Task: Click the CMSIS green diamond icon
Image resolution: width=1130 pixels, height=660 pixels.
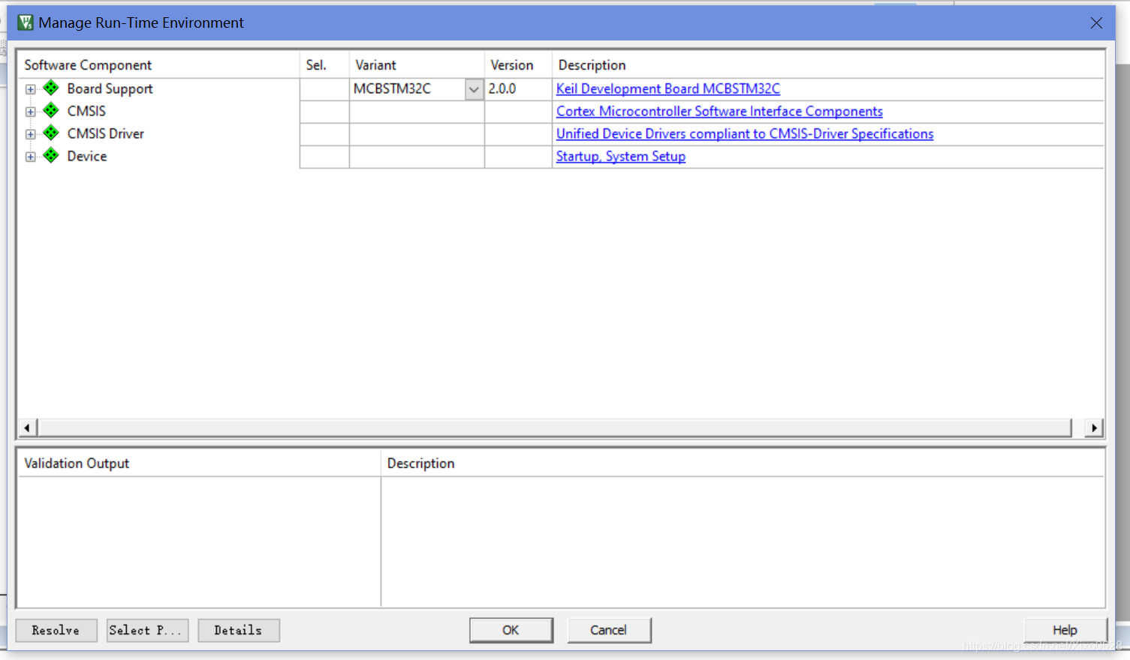Action: point(51,110)
